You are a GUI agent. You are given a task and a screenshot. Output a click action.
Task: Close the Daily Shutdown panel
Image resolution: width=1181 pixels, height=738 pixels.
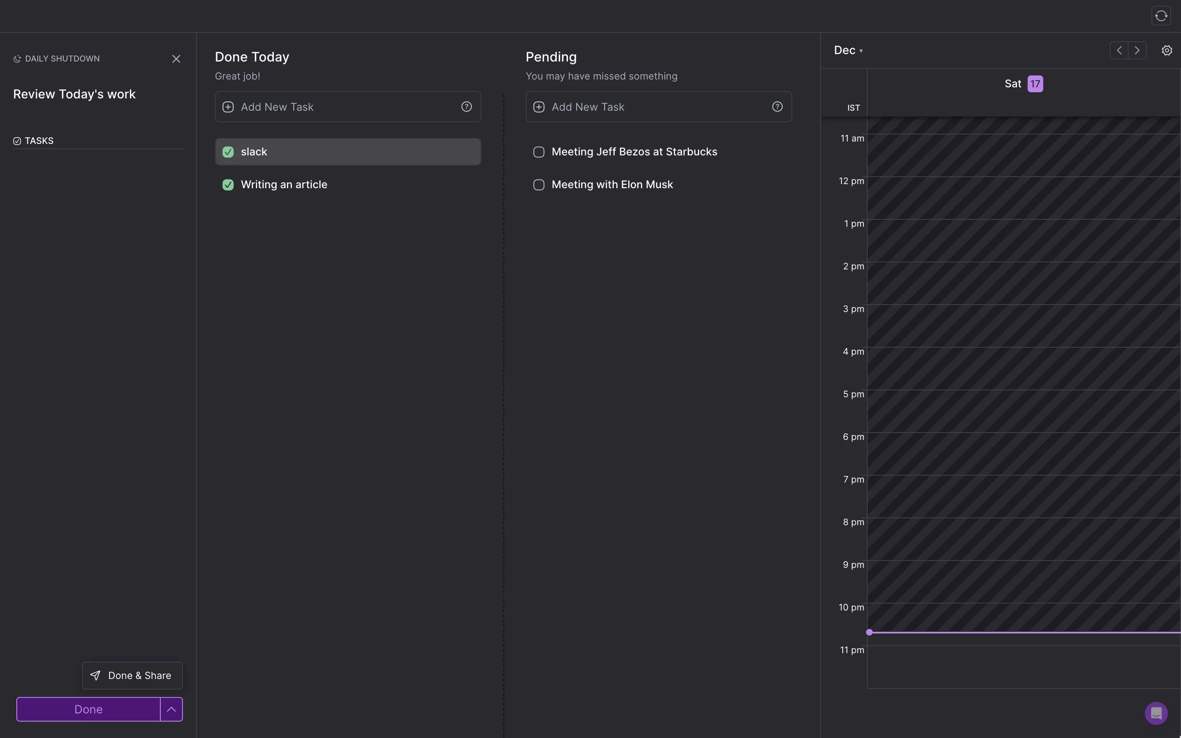[176, 59]
